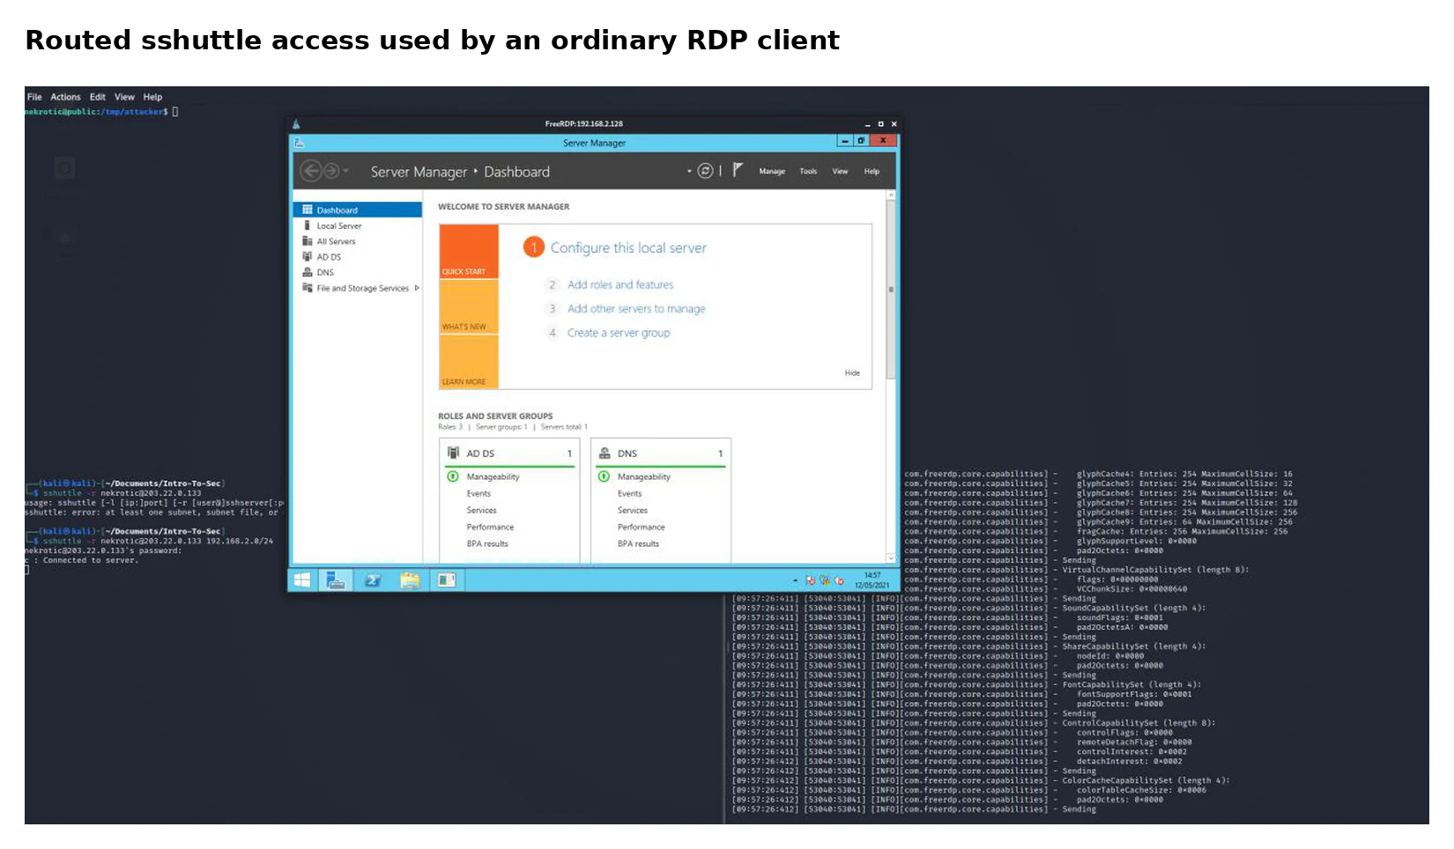1454x849 pixels.
Task: Open Performance in DNS tile
Action: pos(641,527)
